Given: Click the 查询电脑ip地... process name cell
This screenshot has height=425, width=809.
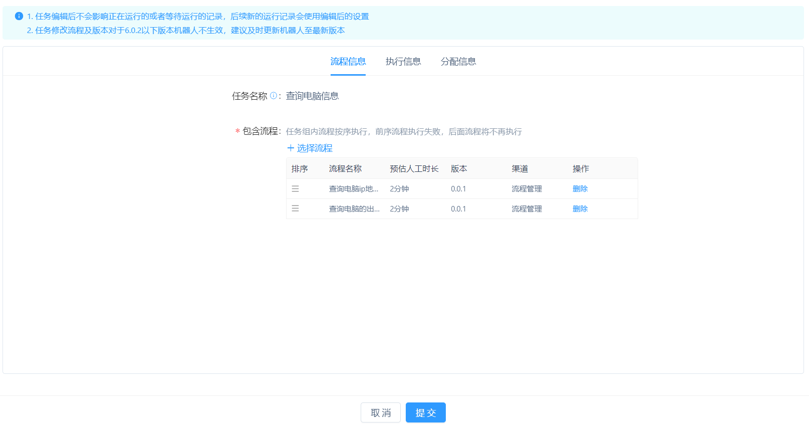Looking at the screenshot, I should 353,189.
